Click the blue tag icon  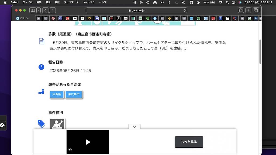pos(41,124)
